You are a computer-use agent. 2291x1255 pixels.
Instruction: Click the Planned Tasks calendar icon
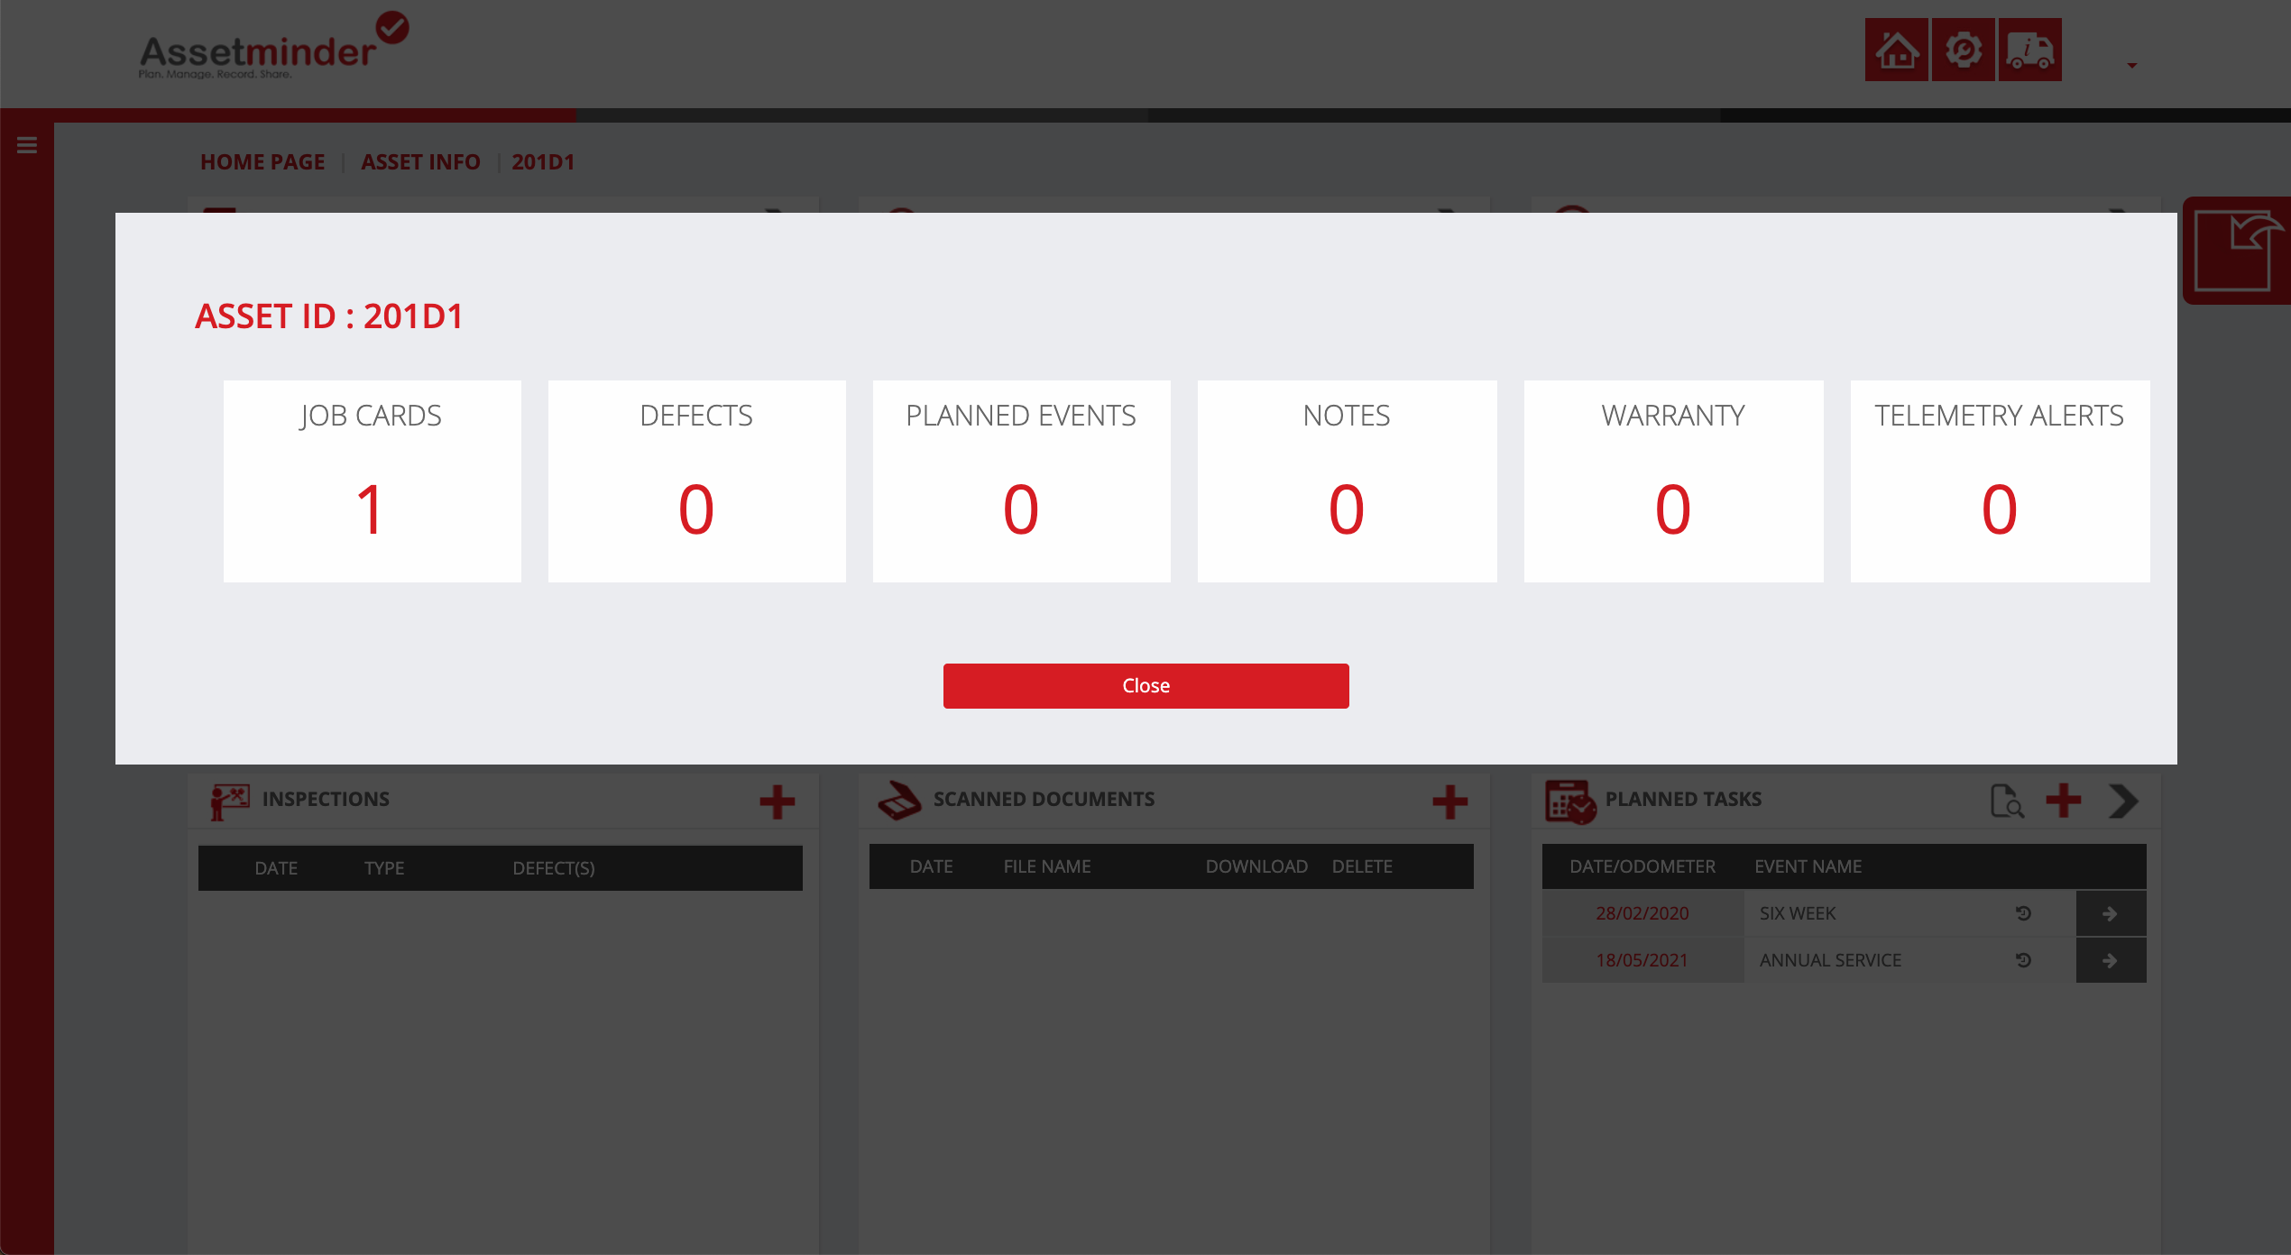coord(1570,802)
